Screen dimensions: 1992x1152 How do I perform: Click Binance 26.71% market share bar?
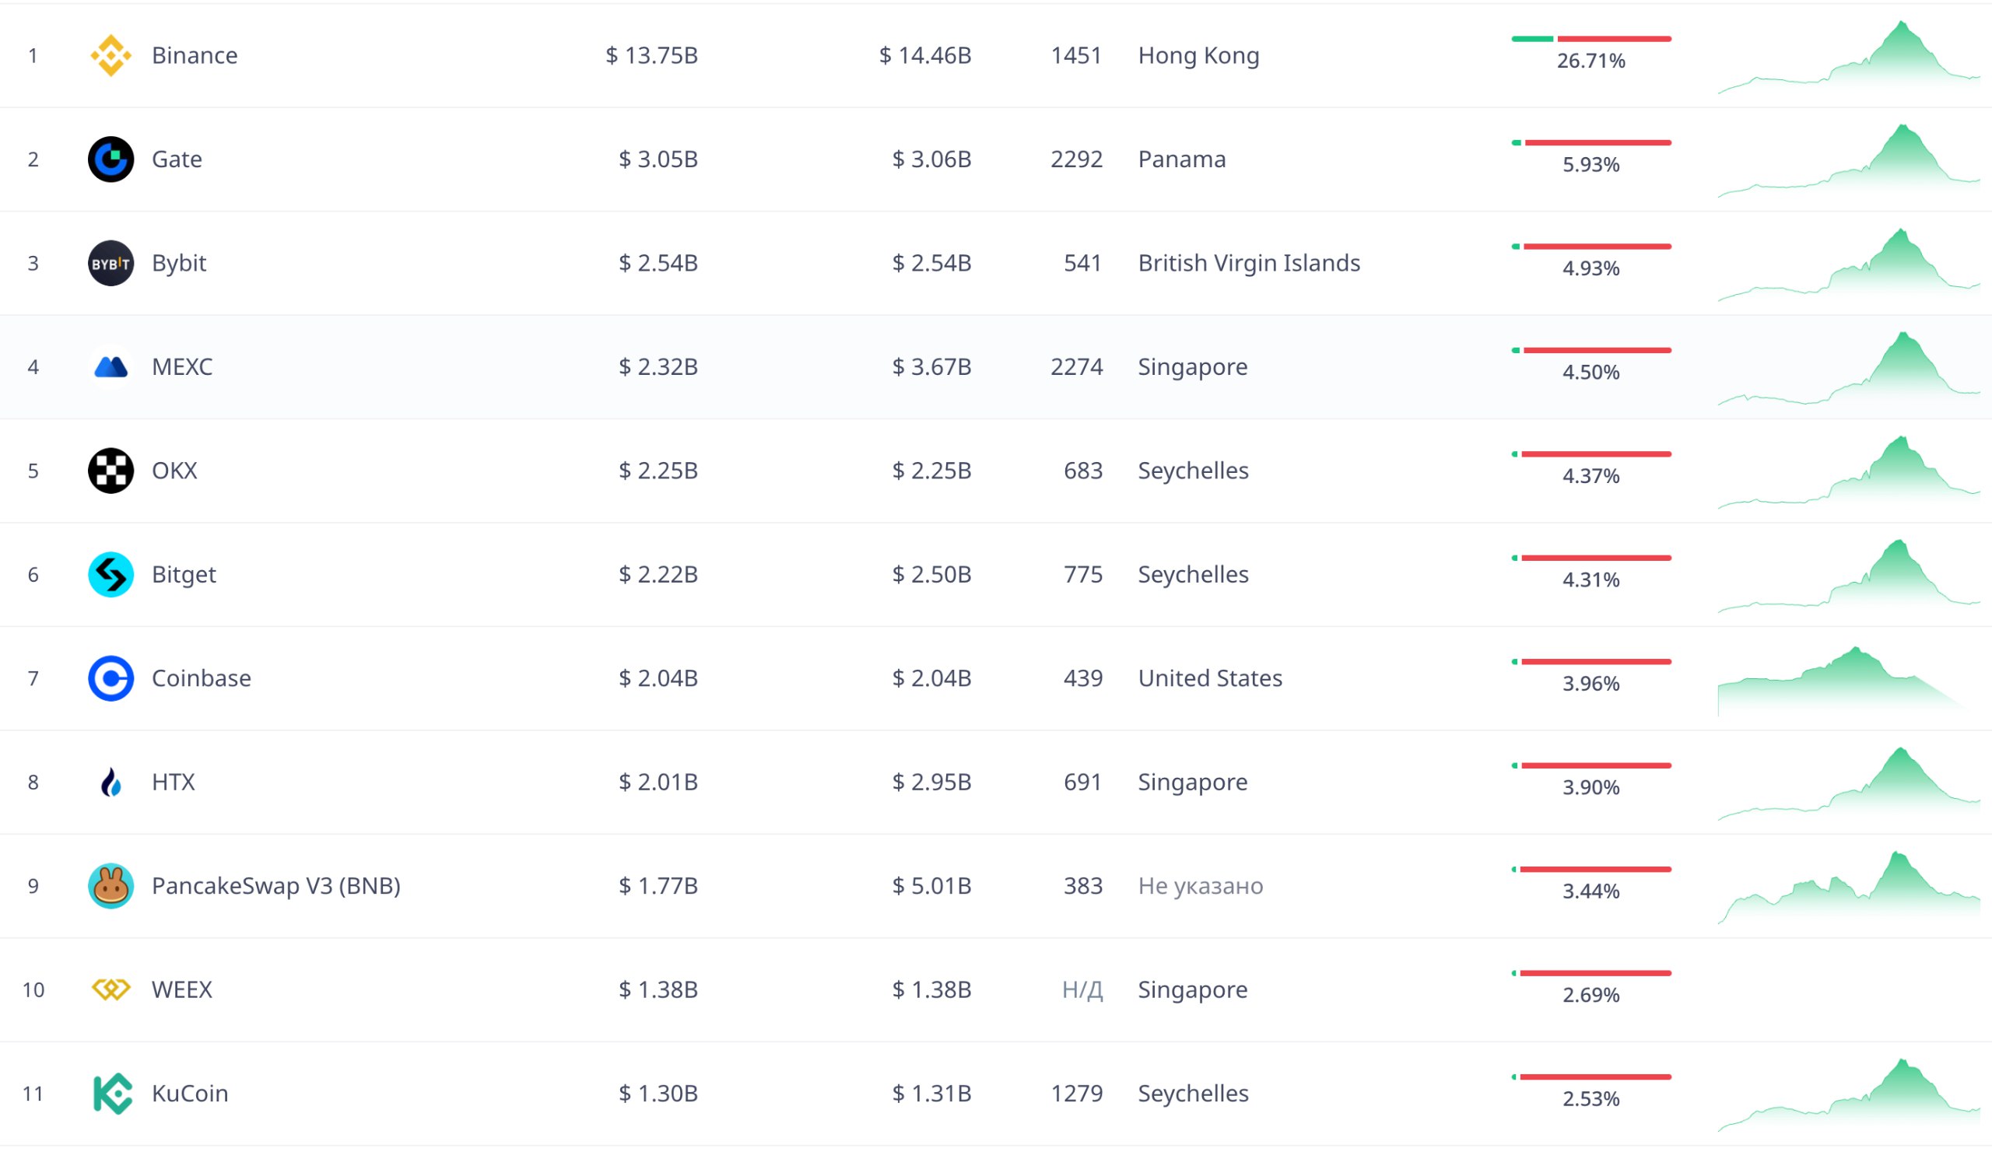coord(1590,39)
